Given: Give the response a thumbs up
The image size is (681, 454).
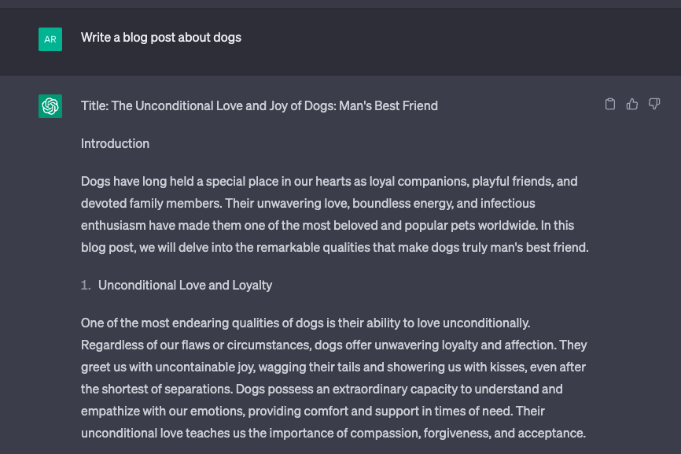Looking at the screenshot, I should coord(632,105).
